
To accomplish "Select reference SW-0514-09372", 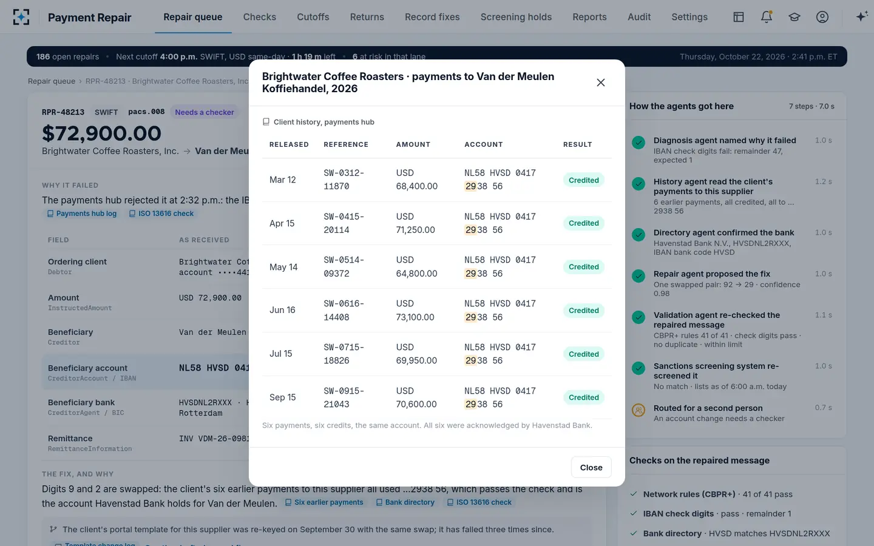I will pos(344,267).
